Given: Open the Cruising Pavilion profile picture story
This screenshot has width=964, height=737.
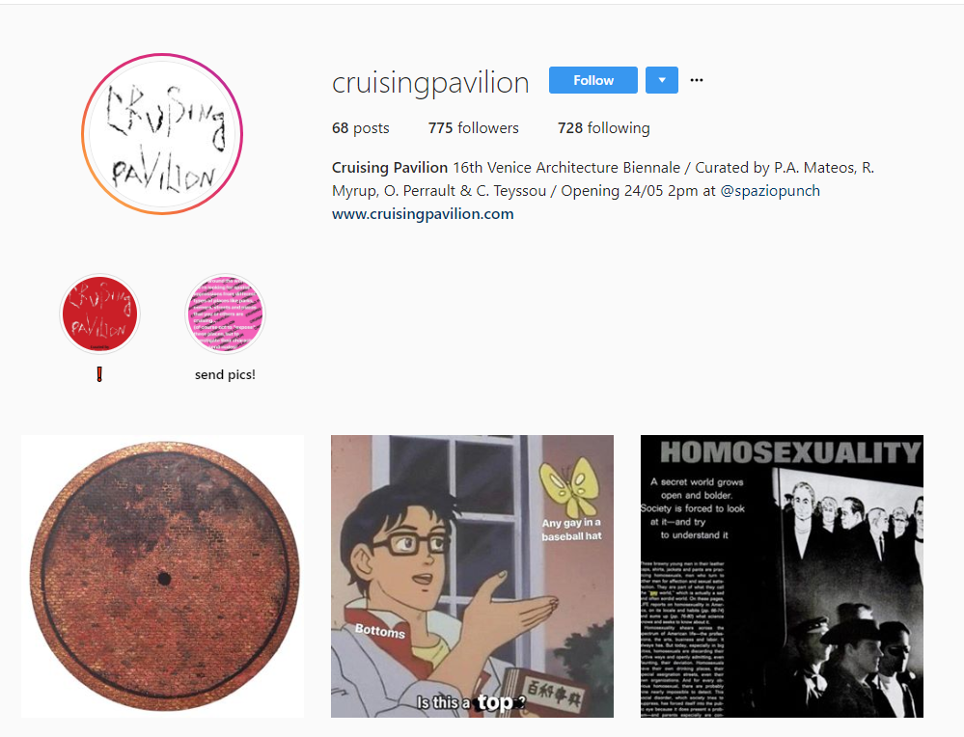Looking at the screenshot, I should point(162,134).
